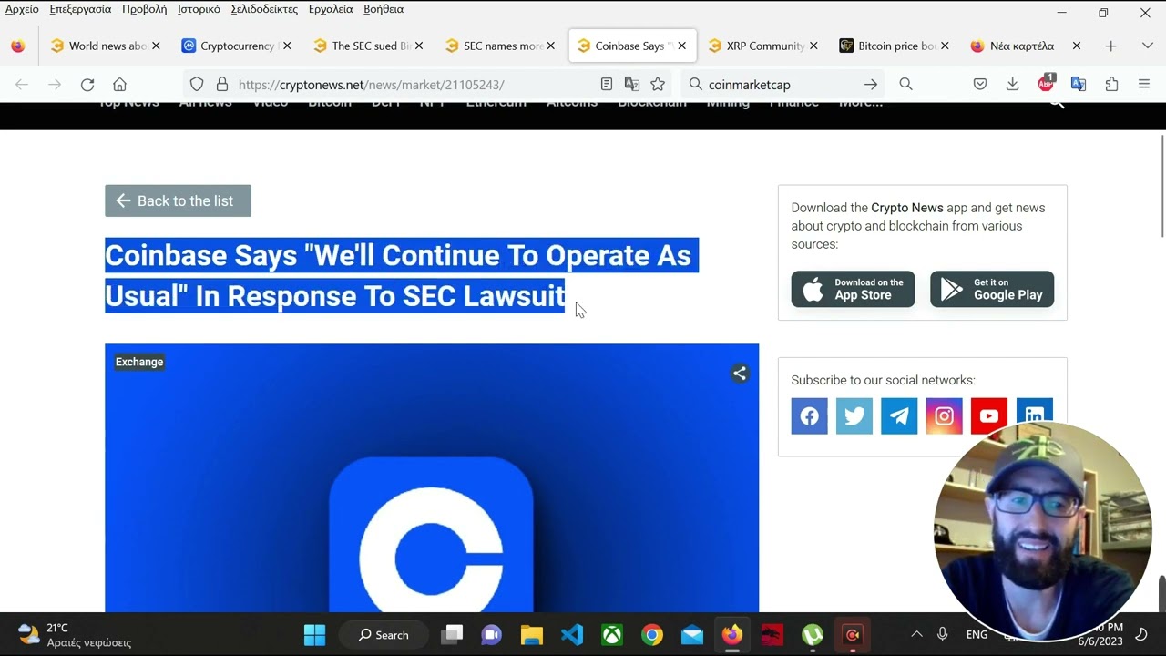This screenshot has height=656, width=1166.
Task: Close the XRP Community tab
Action: click(813, 46)
